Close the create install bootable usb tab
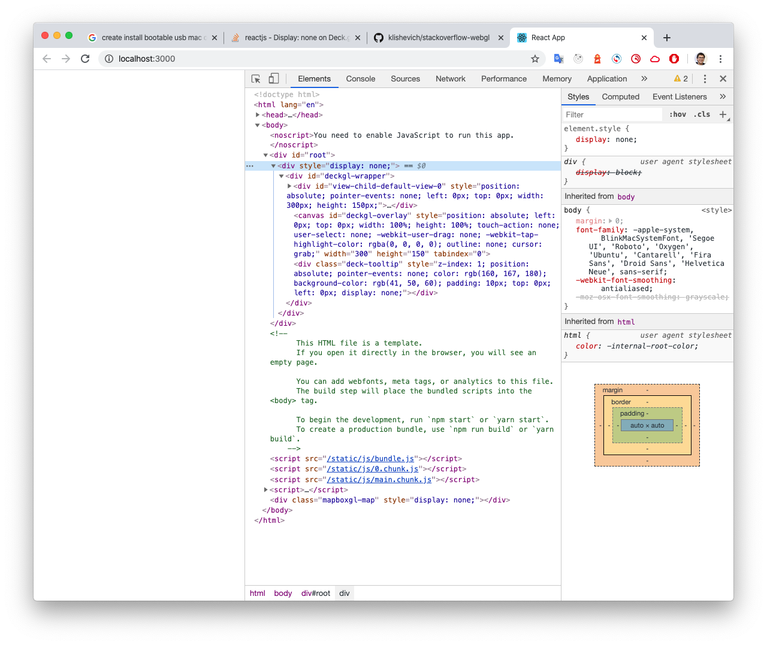The width and height of the screenshot is (767, 645). click(x=215, y=38)
